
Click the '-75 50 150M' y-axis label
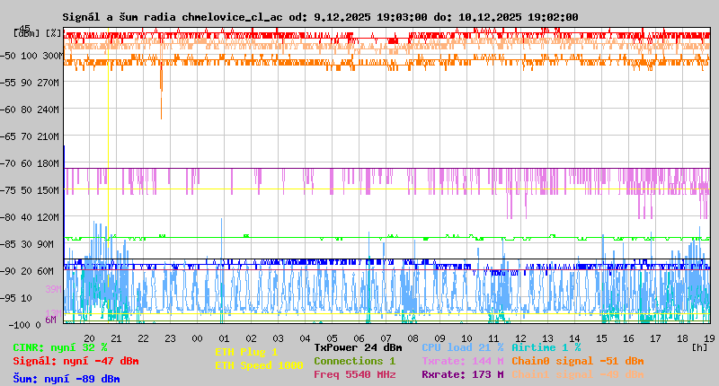point(31,190)
